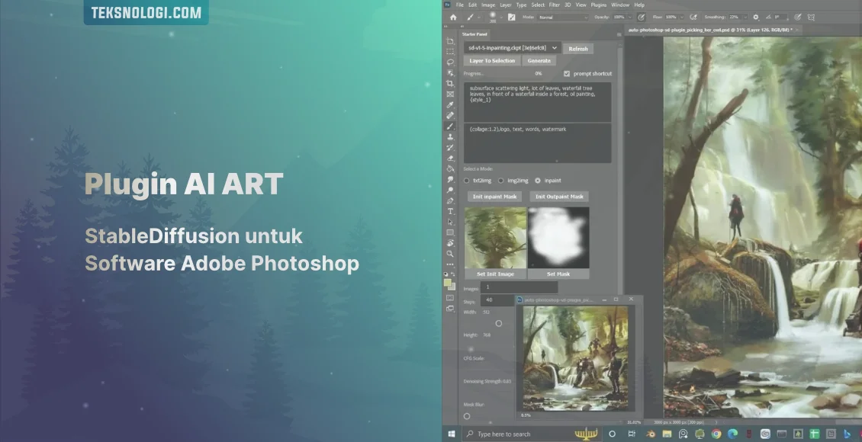Screen dimensions: 862x442
Task: Select the Eraser tool
Action: (450, 159)
